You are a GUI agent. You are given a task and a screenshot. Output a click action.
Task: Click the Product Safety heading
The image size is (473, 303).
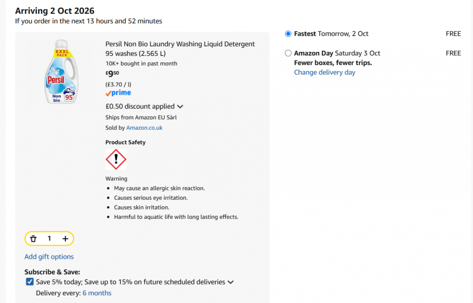click(x=125, y=142)
